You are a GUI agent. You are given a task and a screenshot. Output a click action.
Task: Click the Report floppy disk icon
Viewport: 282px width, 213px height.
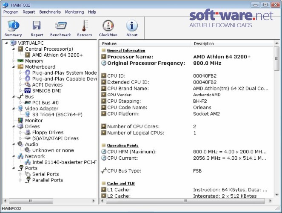(37, 26)
